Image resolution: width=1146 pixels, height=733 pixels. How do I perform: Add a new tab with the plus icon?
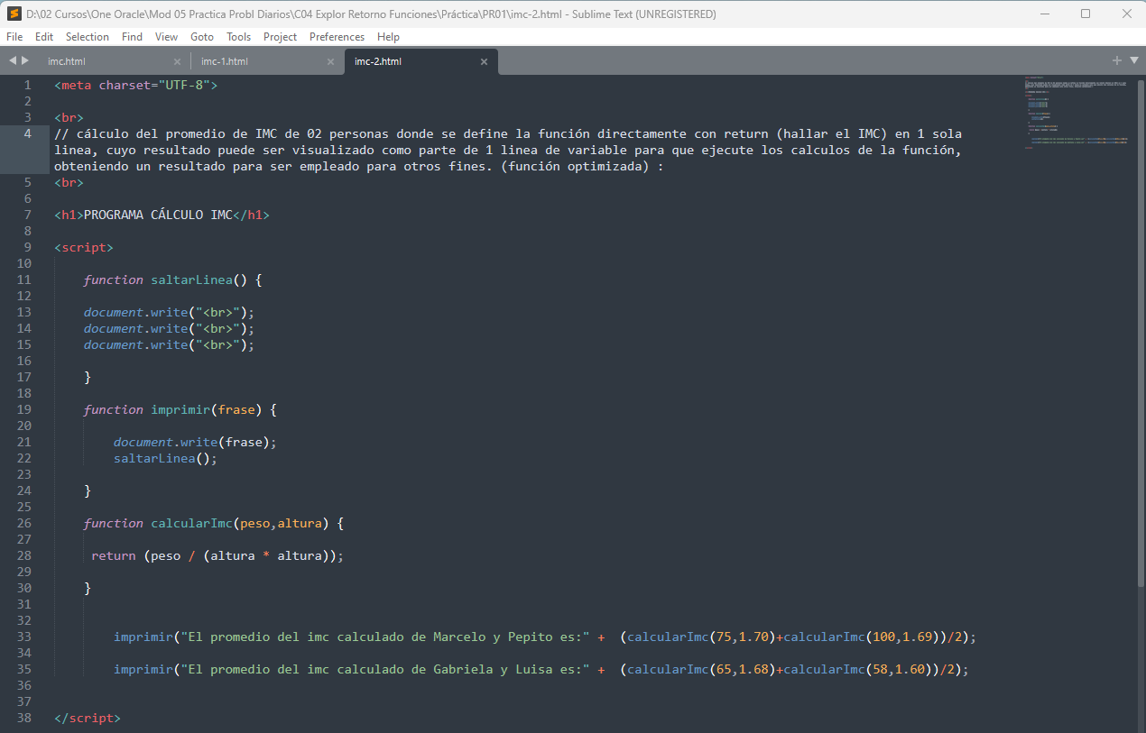point(1117,60)
